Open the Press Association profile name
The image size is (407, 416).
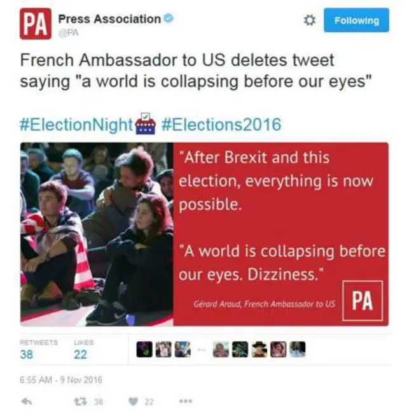pos(109,19)
